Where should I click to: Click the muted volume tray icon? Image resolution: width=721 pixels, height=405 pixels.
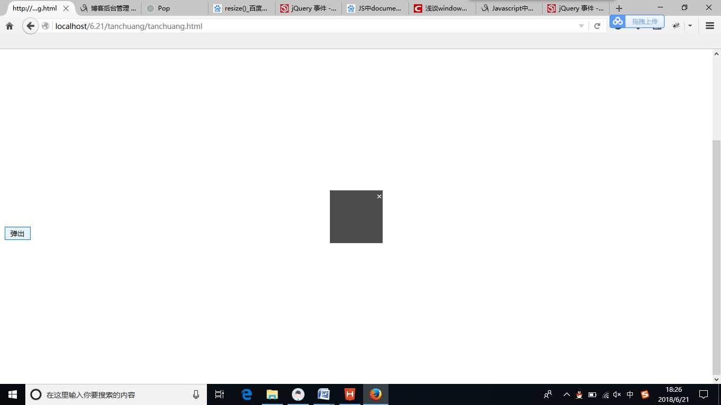(617, 394)
